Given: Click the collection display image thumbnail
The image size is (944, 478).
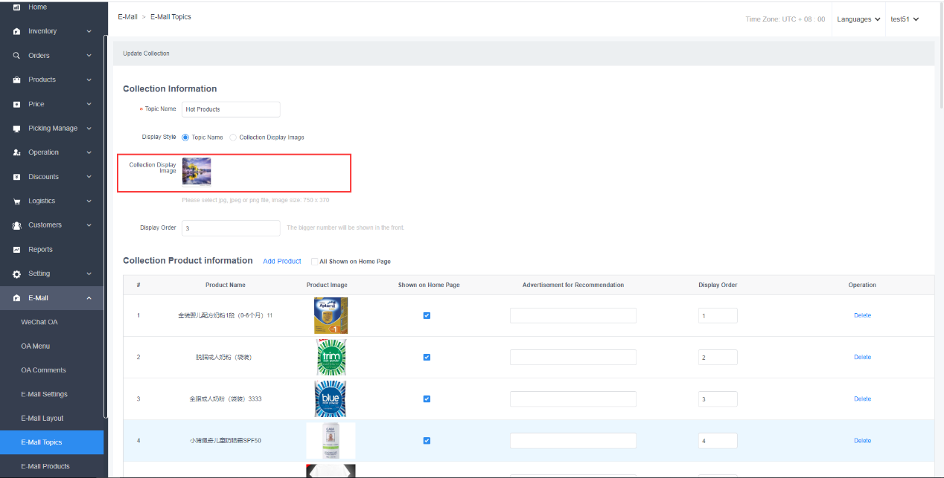Looking at the screenshot, I should pyautogui.click(x=197, y=171).
